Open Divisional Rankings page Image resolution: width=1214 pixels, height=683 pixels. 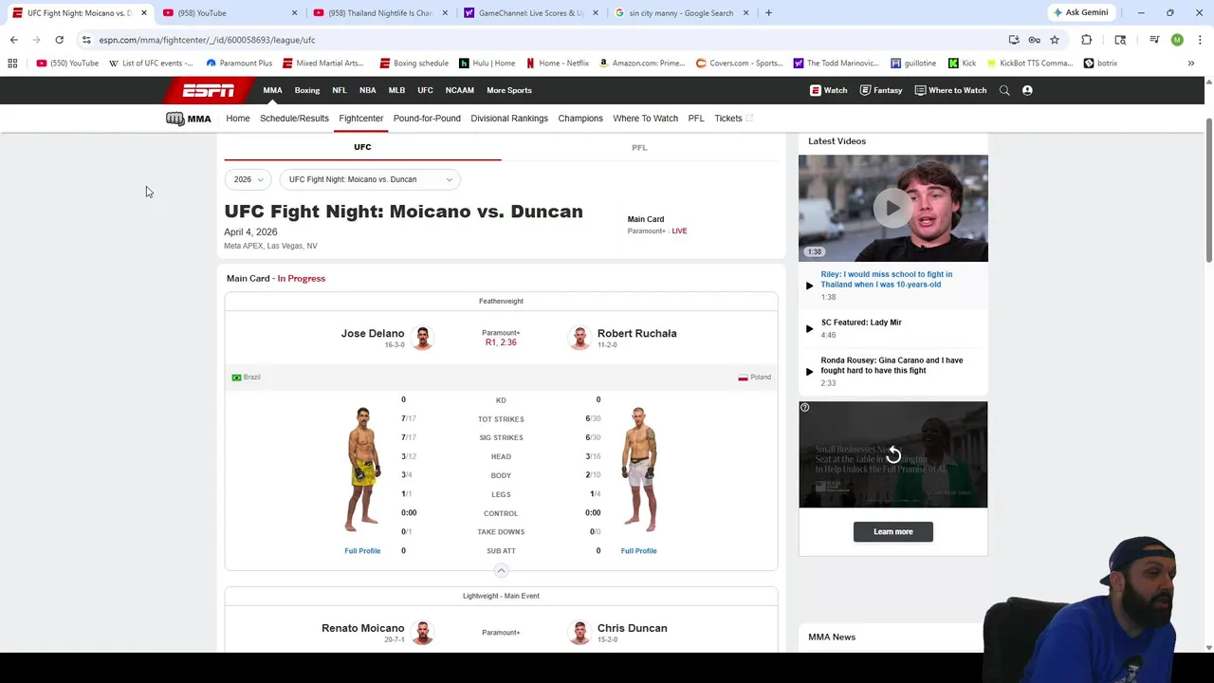coord(509,119)
